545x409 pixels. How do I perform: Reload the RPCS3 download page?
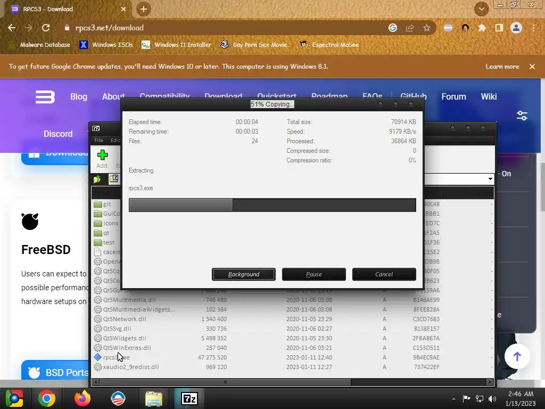point(46,28)
